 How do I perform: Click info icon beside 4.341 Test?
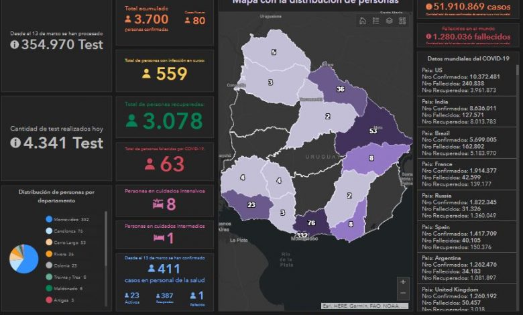pyautogui.click(x=15, y=143)
